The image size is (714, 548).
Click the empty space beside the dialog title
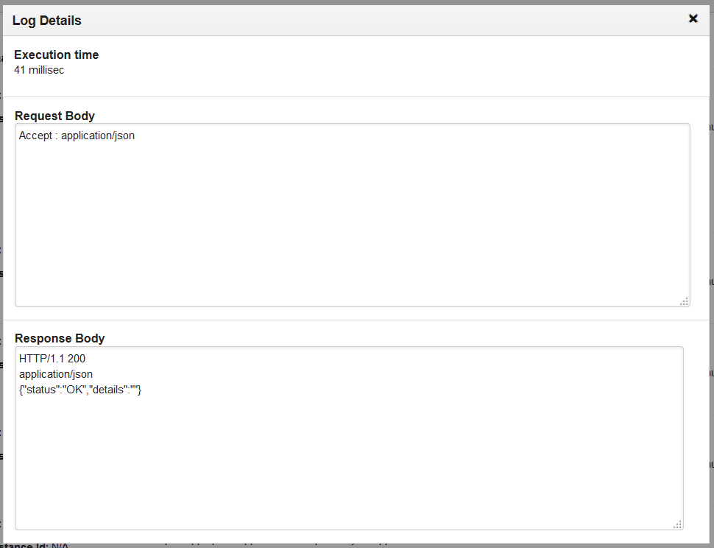click(x=368, y=21)
